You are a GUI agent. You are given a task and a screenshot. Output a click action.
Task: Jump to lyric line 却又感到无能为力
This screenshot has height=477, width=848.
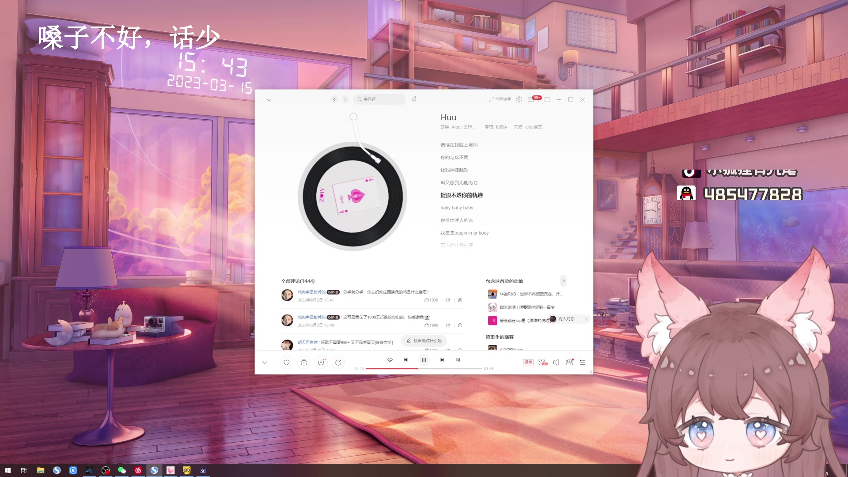point(459,183)
